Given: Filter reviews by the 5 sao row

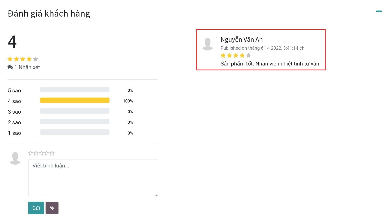Looking at the screenshot, I should point(75,90).
